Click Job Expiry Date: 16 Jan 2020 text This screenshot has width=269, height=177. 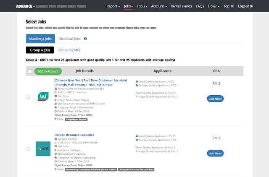(x=74, y=165)
